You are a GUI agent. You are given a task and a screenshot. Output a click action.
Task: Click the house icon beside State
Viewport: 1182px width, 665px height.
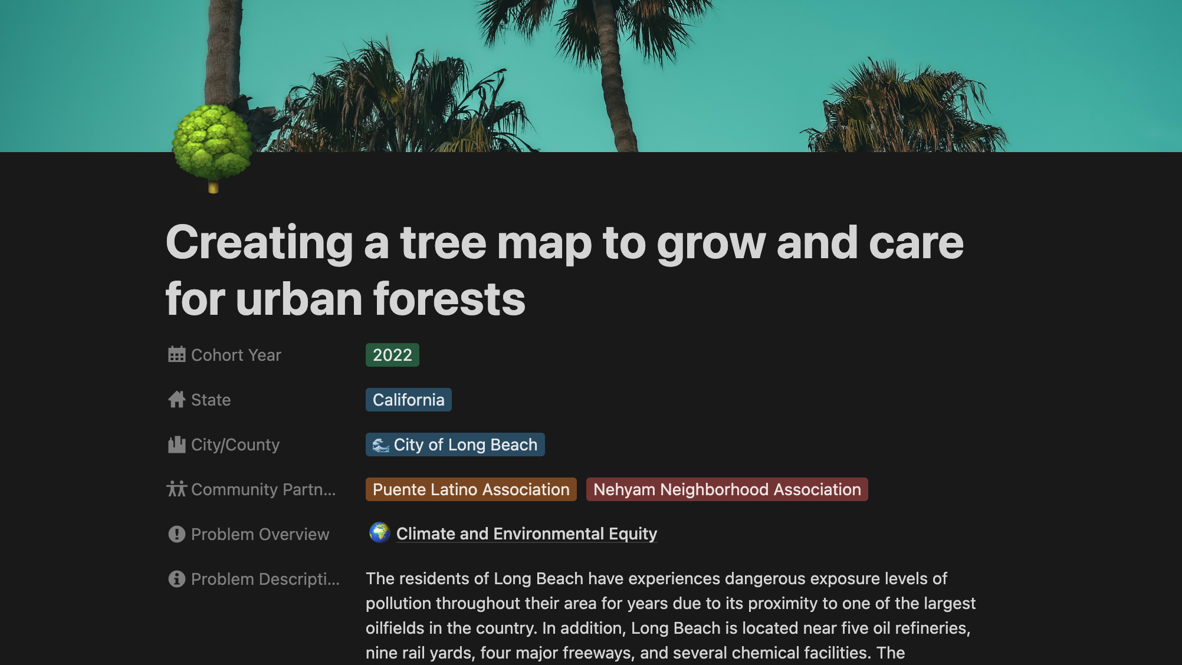(x=176, y=399)
